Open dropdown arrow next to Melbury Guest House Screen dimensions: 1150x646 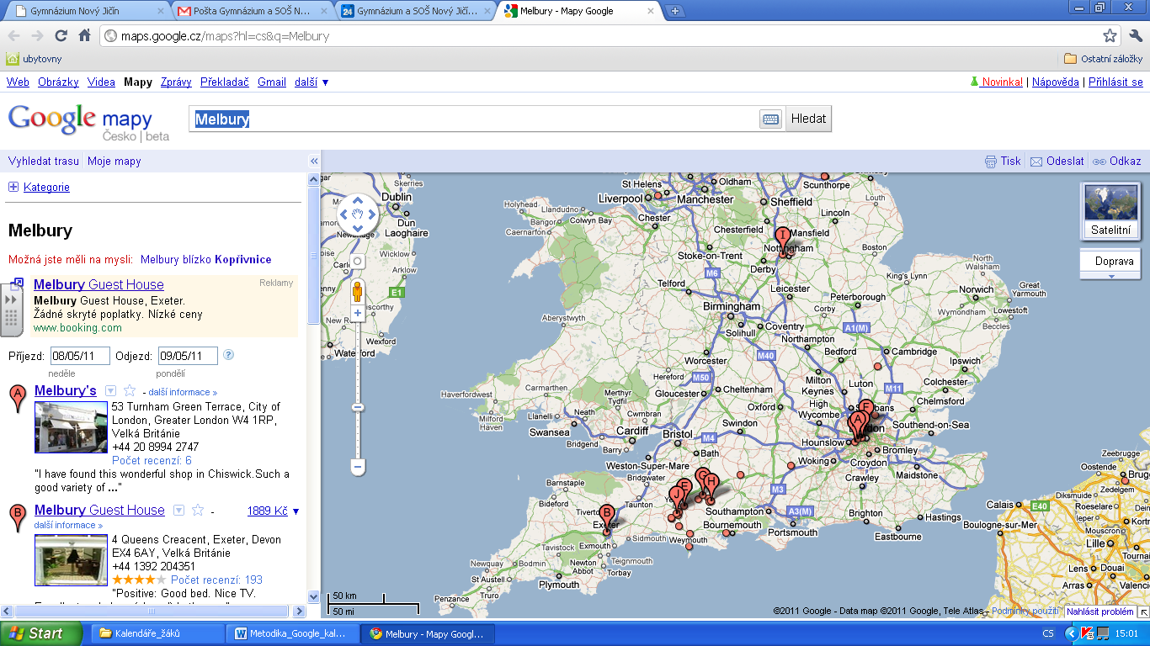(178, 510)
